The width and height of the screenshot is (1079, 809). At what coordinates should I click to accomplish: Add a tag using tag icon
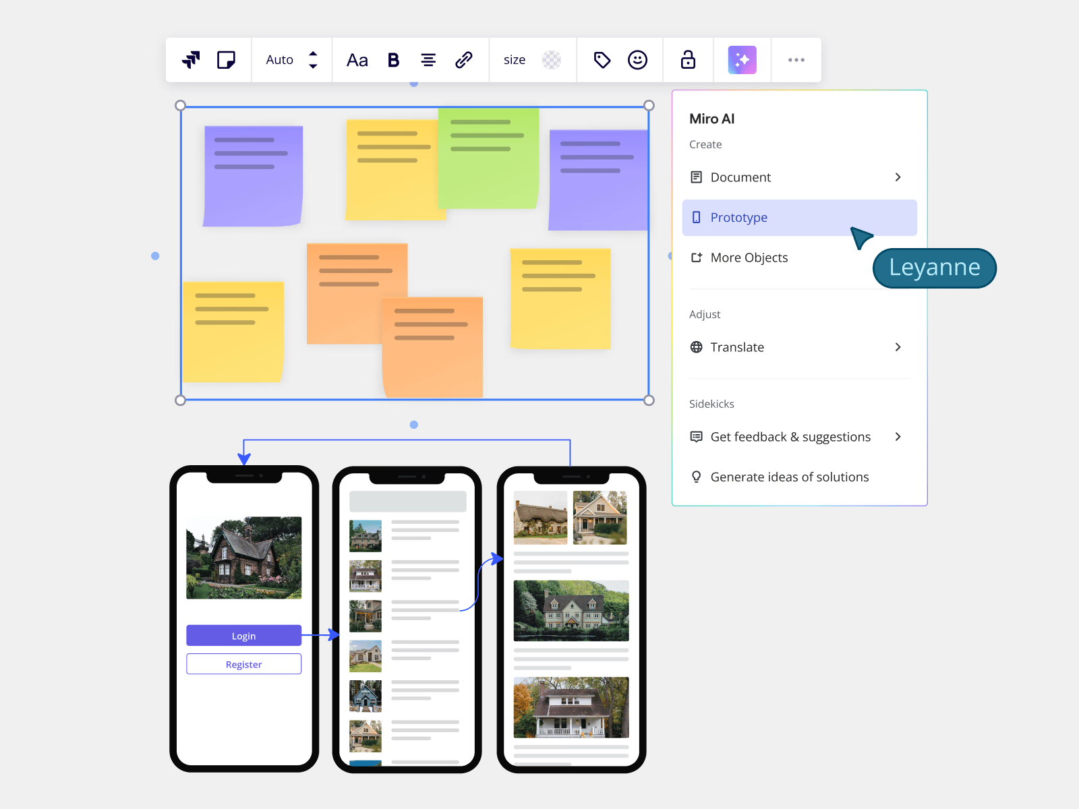602,60
